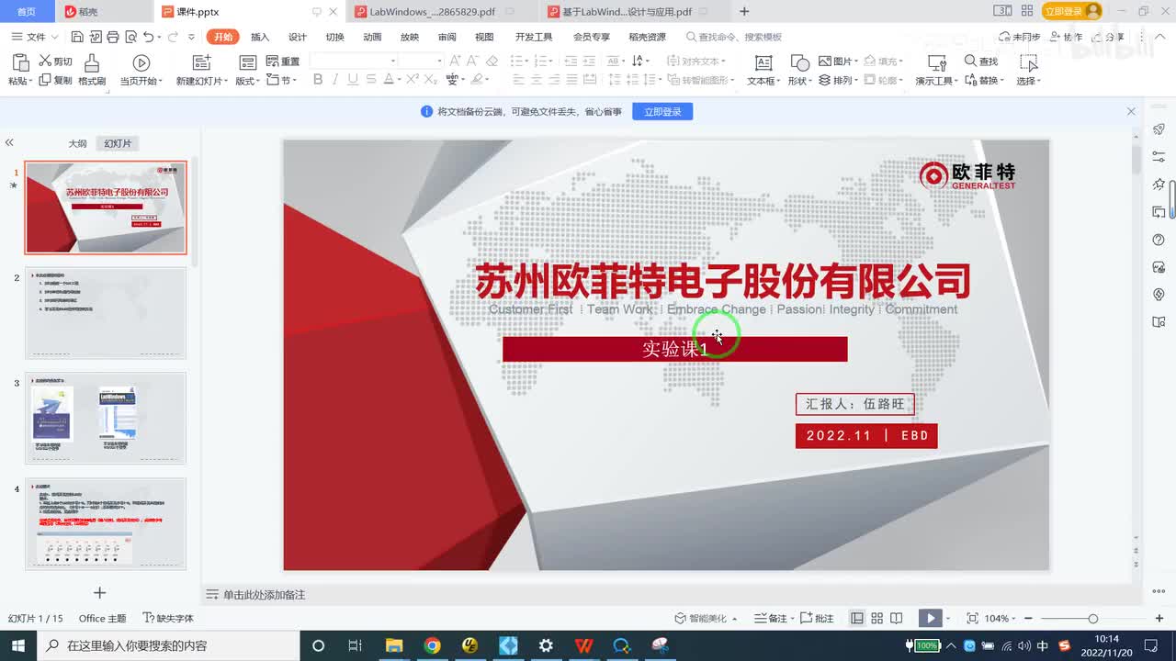Open the 动画 Animation ribbon tab
The width and height of the screenshot is (1176, 661).
(x=372, y=37)
